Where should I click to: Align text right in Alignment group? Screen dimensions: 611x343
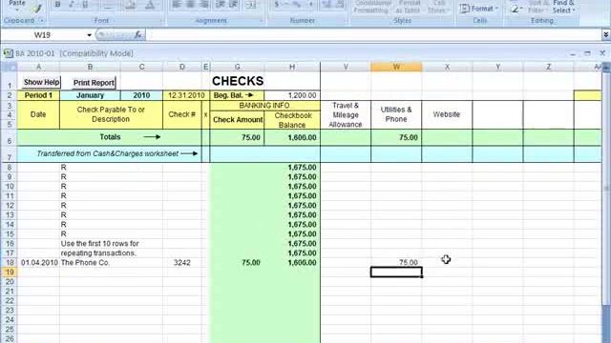[x=203, y=4]
